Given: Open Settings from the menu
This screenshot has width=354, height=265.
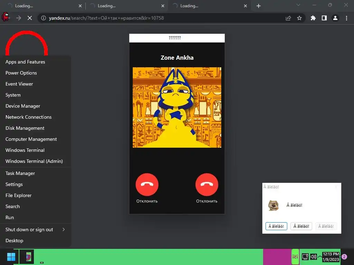Looking at the screenshot, I should [x=36, y=184].
